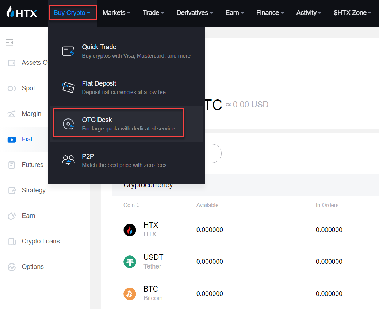Image resolution: width=379 pixels, height=309 pixels.
Task: Click the In Orders column header
Action: (x=327, y=205)
